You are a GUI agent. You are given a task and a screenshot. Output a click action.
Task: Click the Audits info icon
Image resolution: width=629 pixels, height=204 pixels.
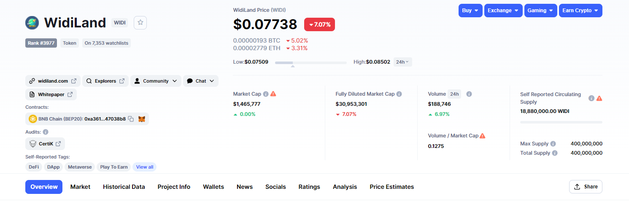point(46,132)
